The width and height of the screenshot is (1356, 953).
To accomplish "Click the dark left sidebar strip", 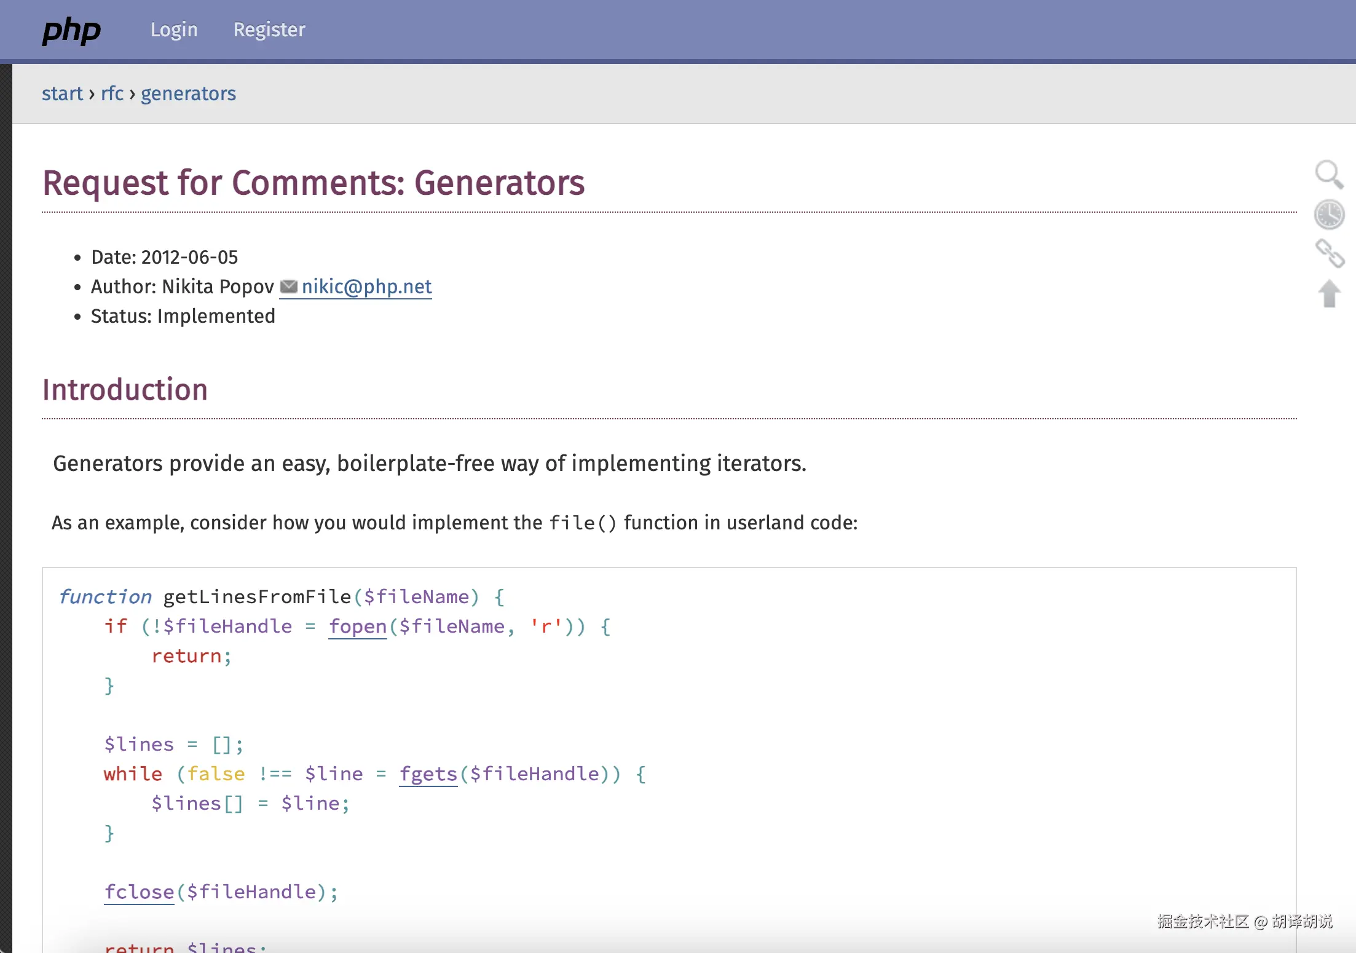I will (x=6, y=492).
